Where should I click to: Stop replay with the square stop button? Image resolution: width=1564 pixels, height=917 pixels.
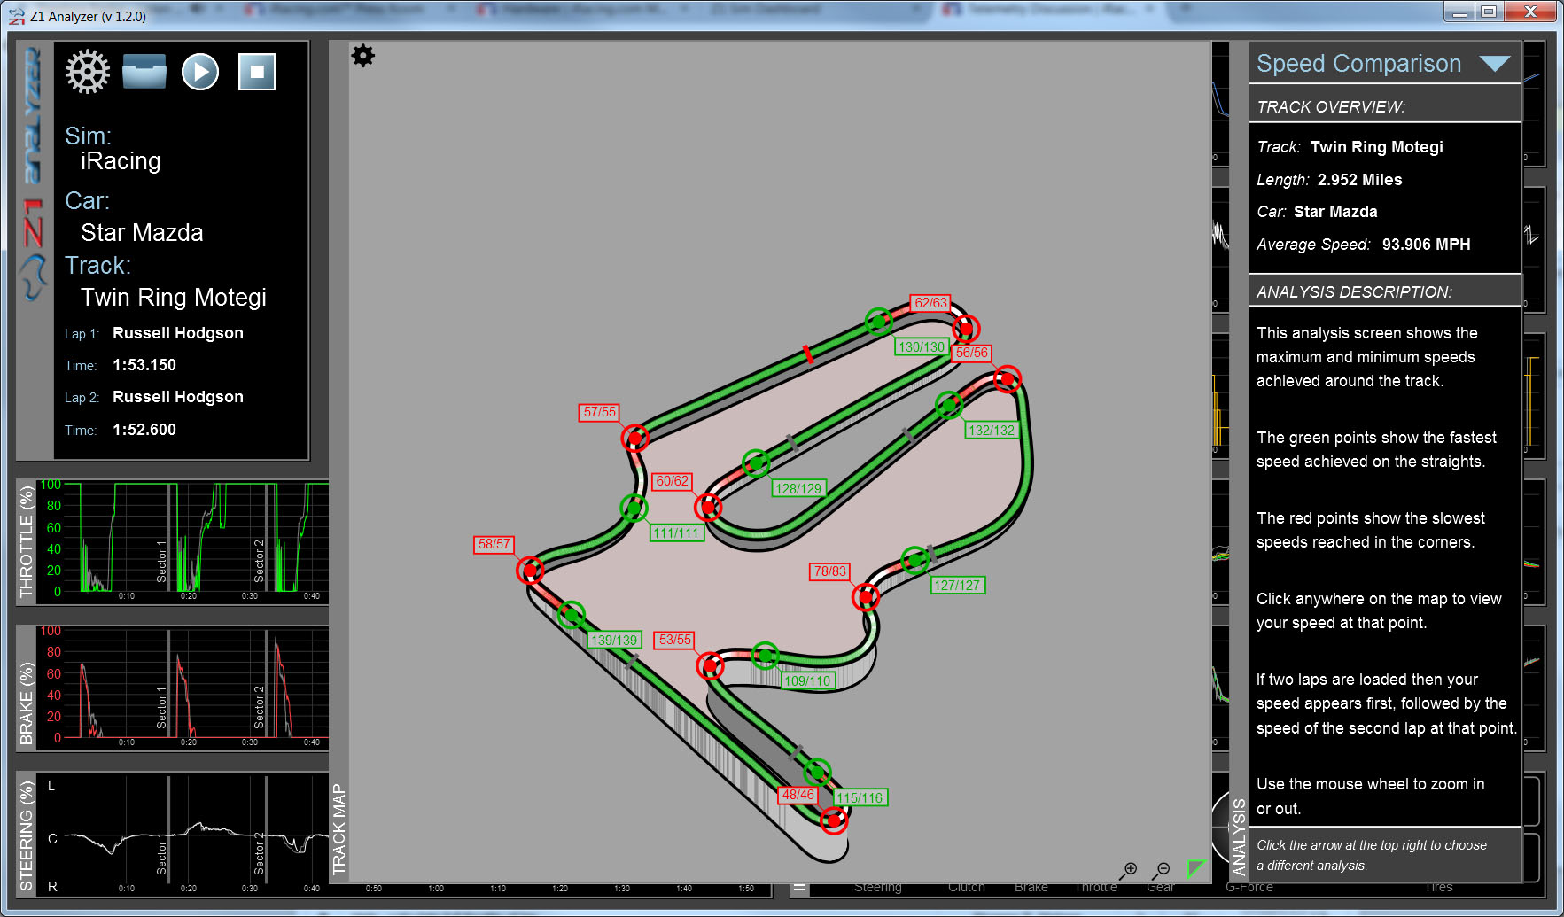click(x=257, y=72)
